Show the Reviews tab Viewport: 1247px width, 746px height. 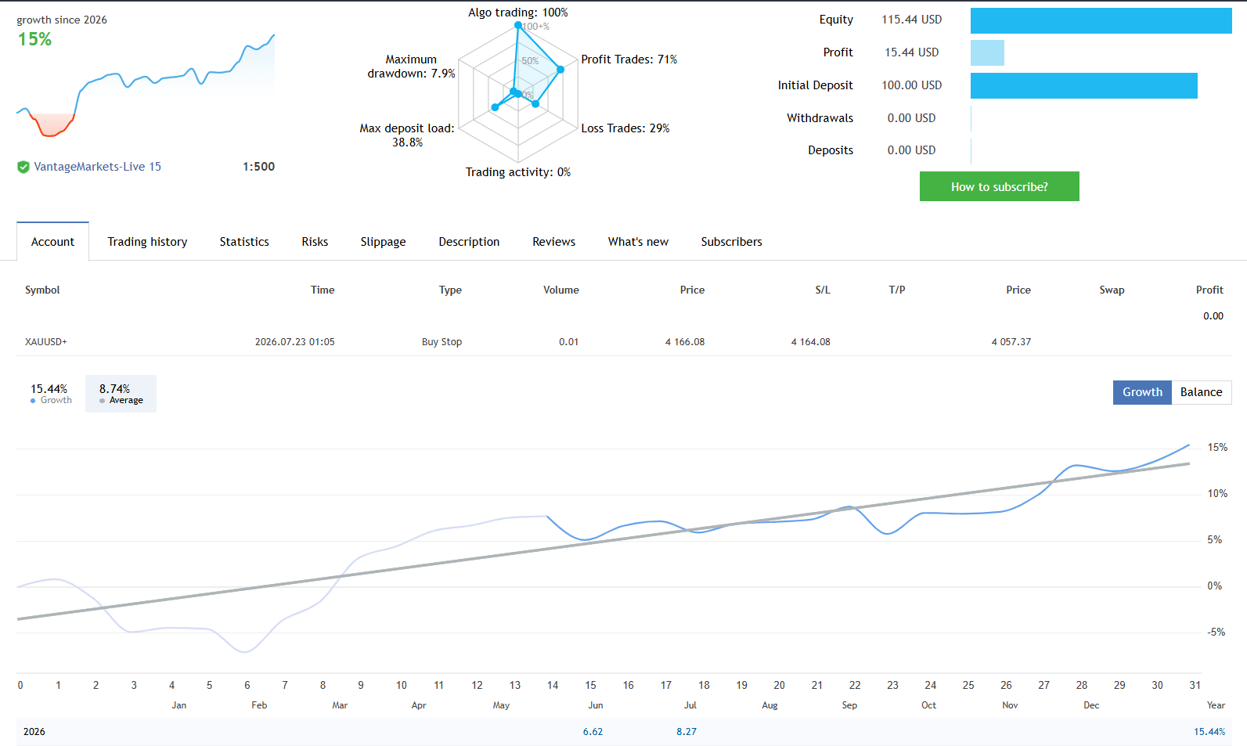coord(553,242)
